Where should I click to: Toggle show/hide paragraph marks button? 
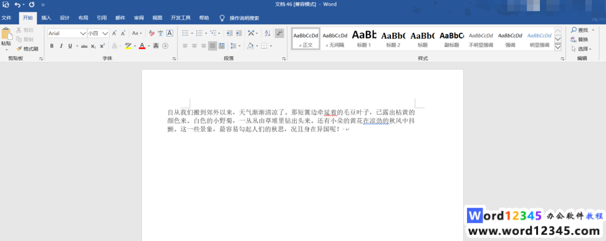tap(279, 34)
